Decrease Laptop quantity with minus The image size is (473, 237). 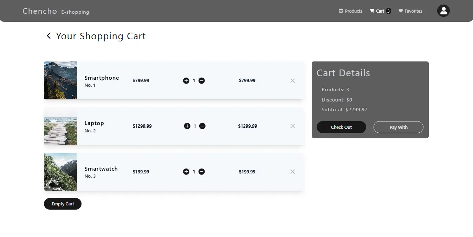point(202,126)
